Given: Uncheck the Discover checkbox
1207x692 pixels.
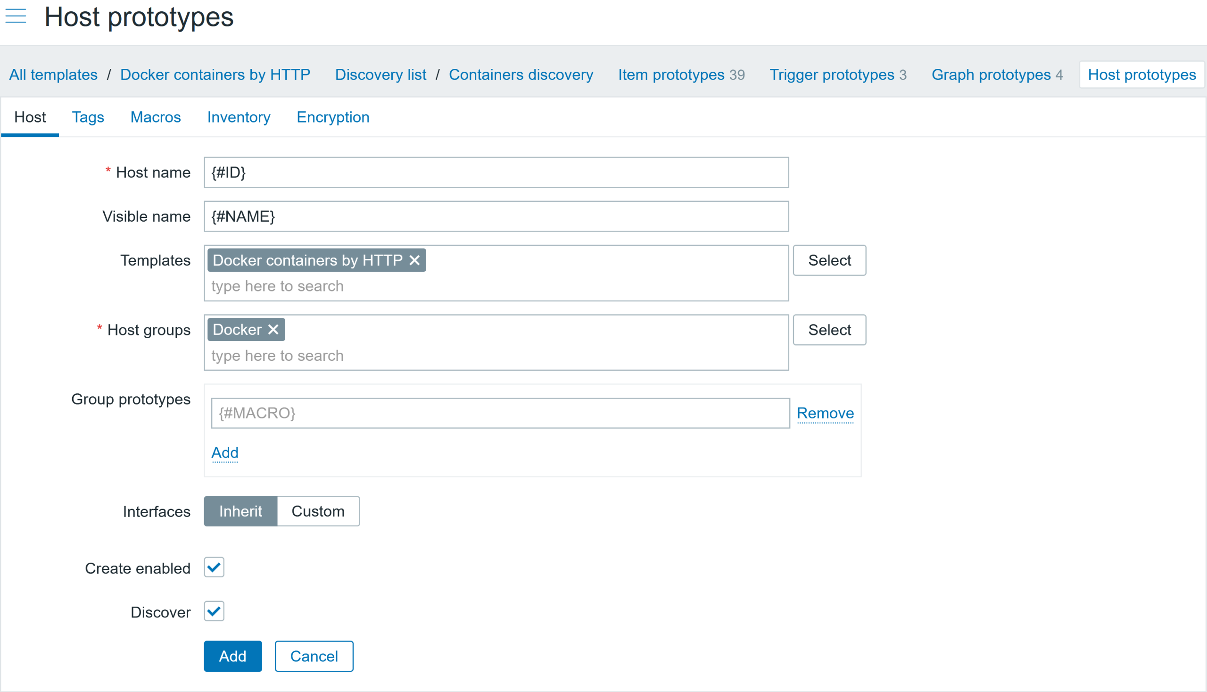Looking at the screenshot, I should (214, 611).
